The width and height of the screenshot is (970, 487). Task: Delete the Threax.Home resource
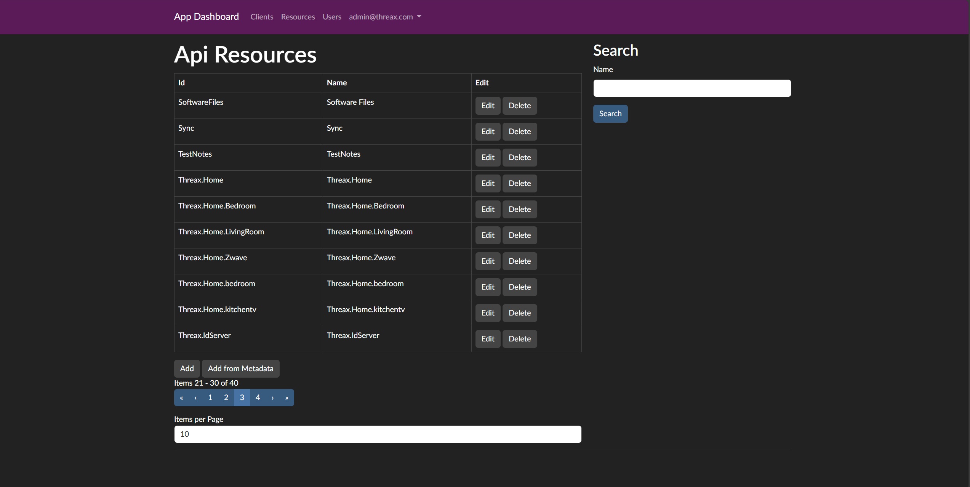point(520,183)
